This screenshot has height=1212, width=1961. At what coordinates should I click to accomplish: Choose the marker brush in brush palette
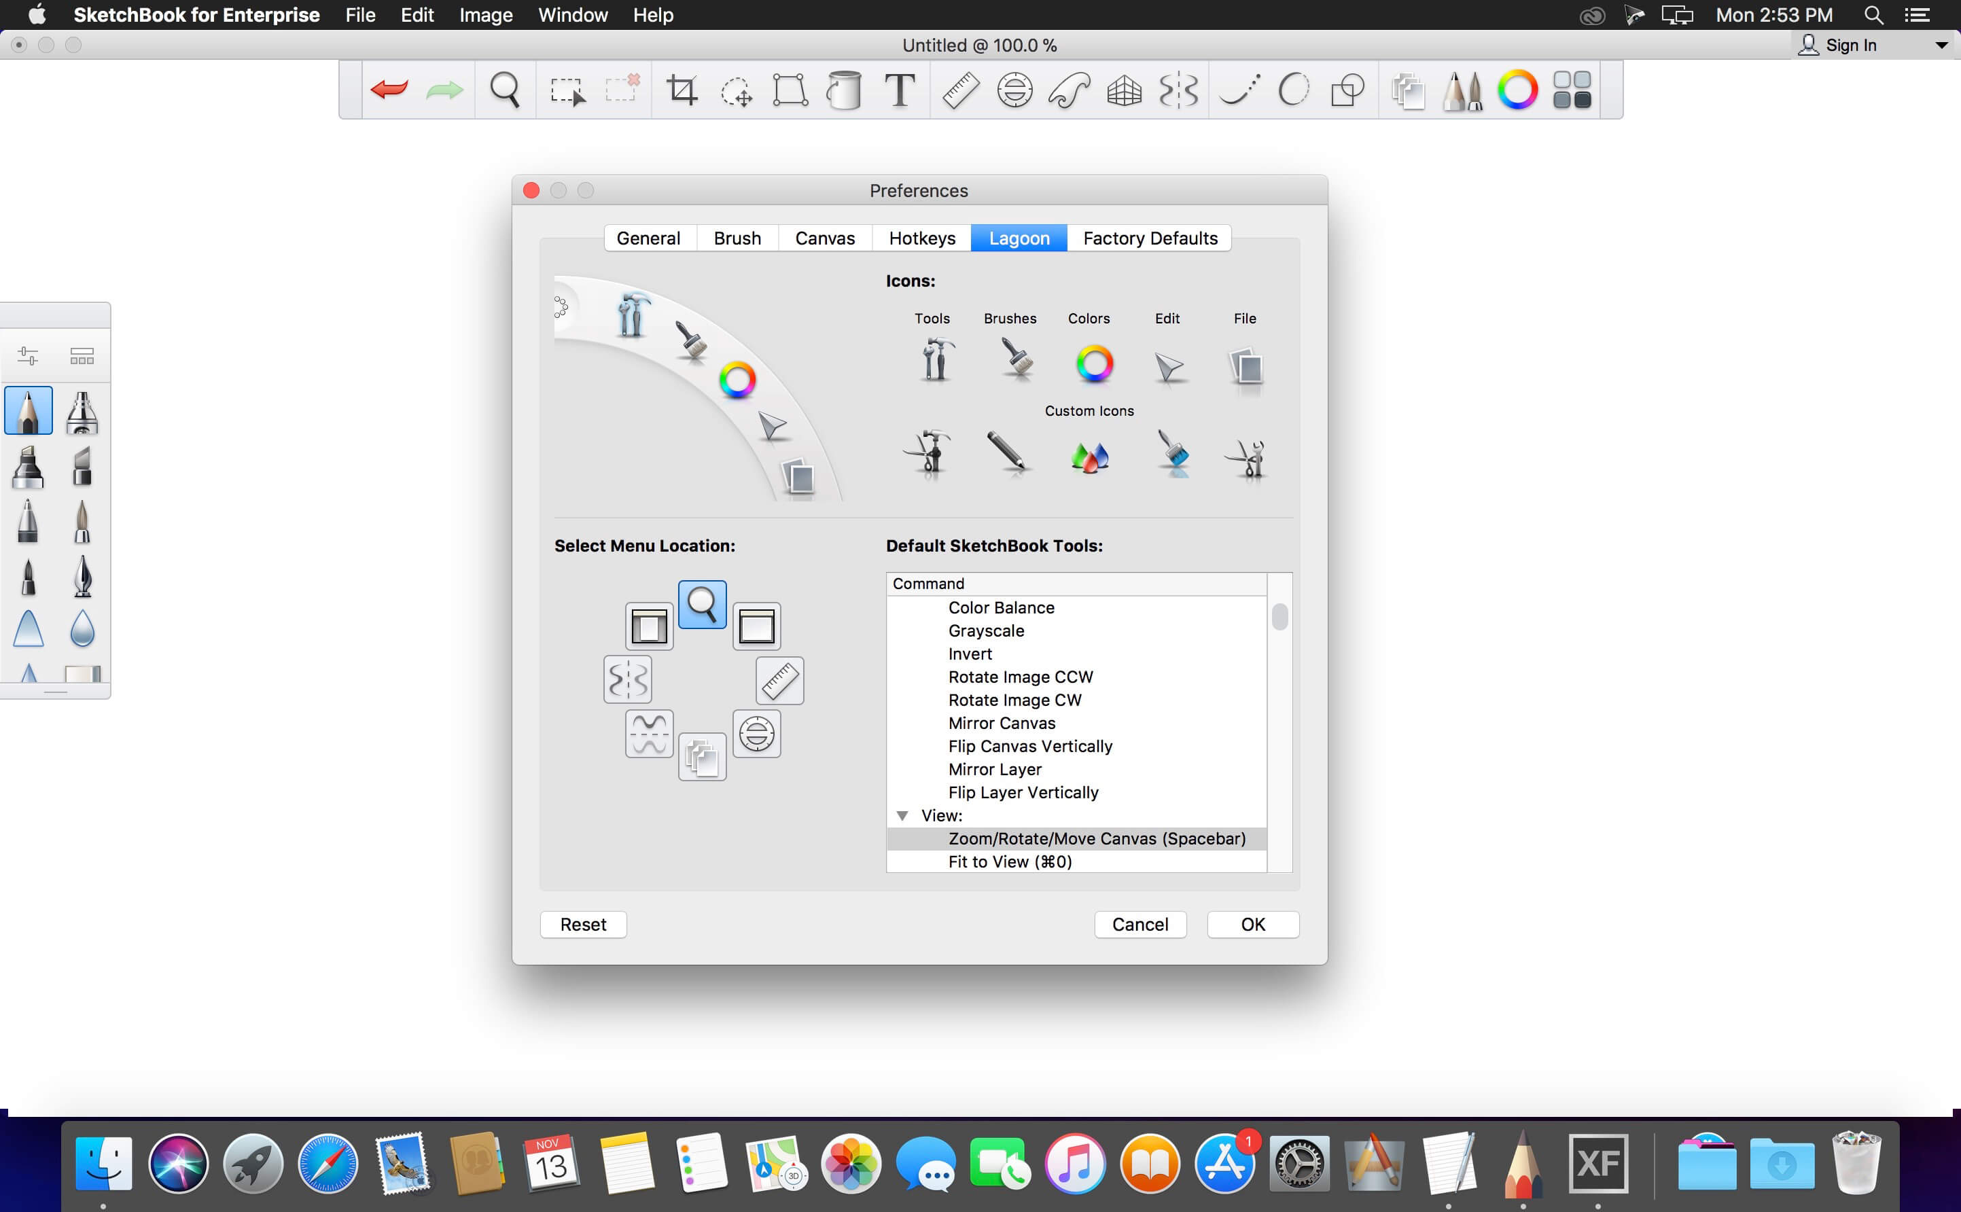click(28, 467)
